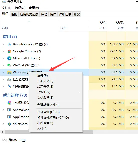Click the 228.1 MB memory value
The image size is (138, 145).
click(117, 51)
